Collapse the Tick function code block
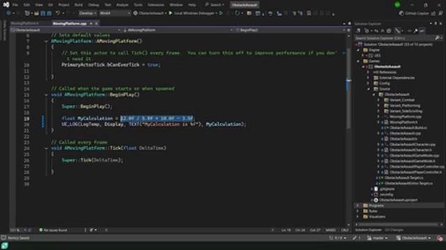Screen dimensions: 446x250 pos(46,148)
